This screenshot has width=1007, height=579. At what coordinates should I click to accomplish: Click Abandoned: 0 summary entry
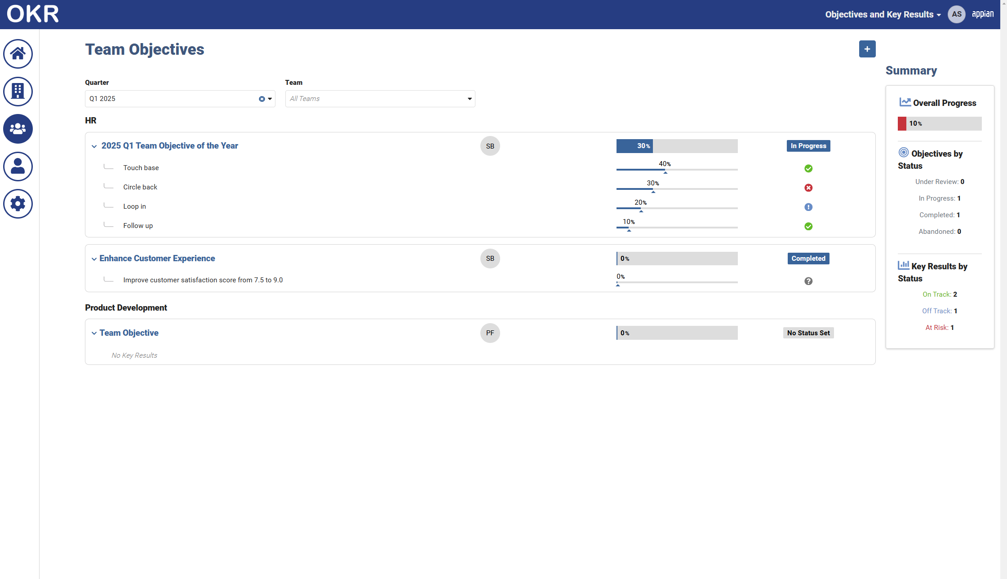click(x=940, y=232)
